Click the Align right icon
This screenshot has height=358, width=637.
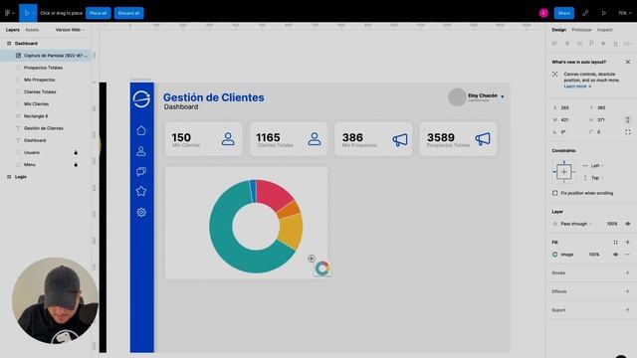[x=579, y=44]
